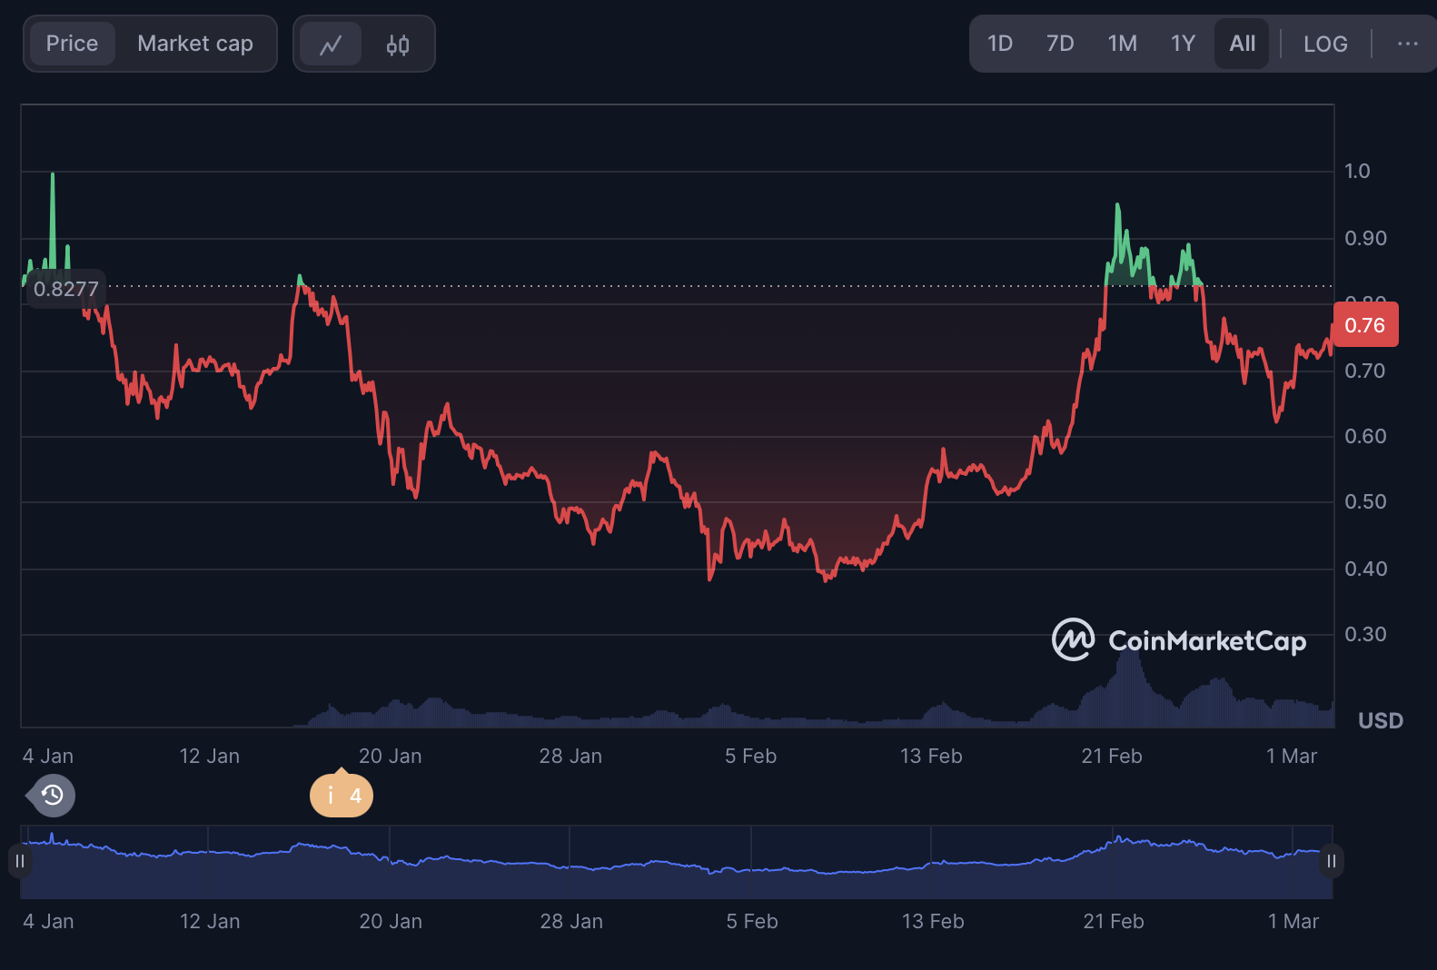Grab the left range slider handle
Viewport: 1437px width, 970px height.
(x=19, y=861)
